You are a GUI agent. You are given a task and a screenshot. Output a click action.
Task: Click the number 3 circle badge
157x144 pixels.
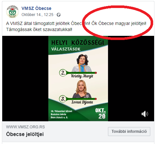[63, 99]
